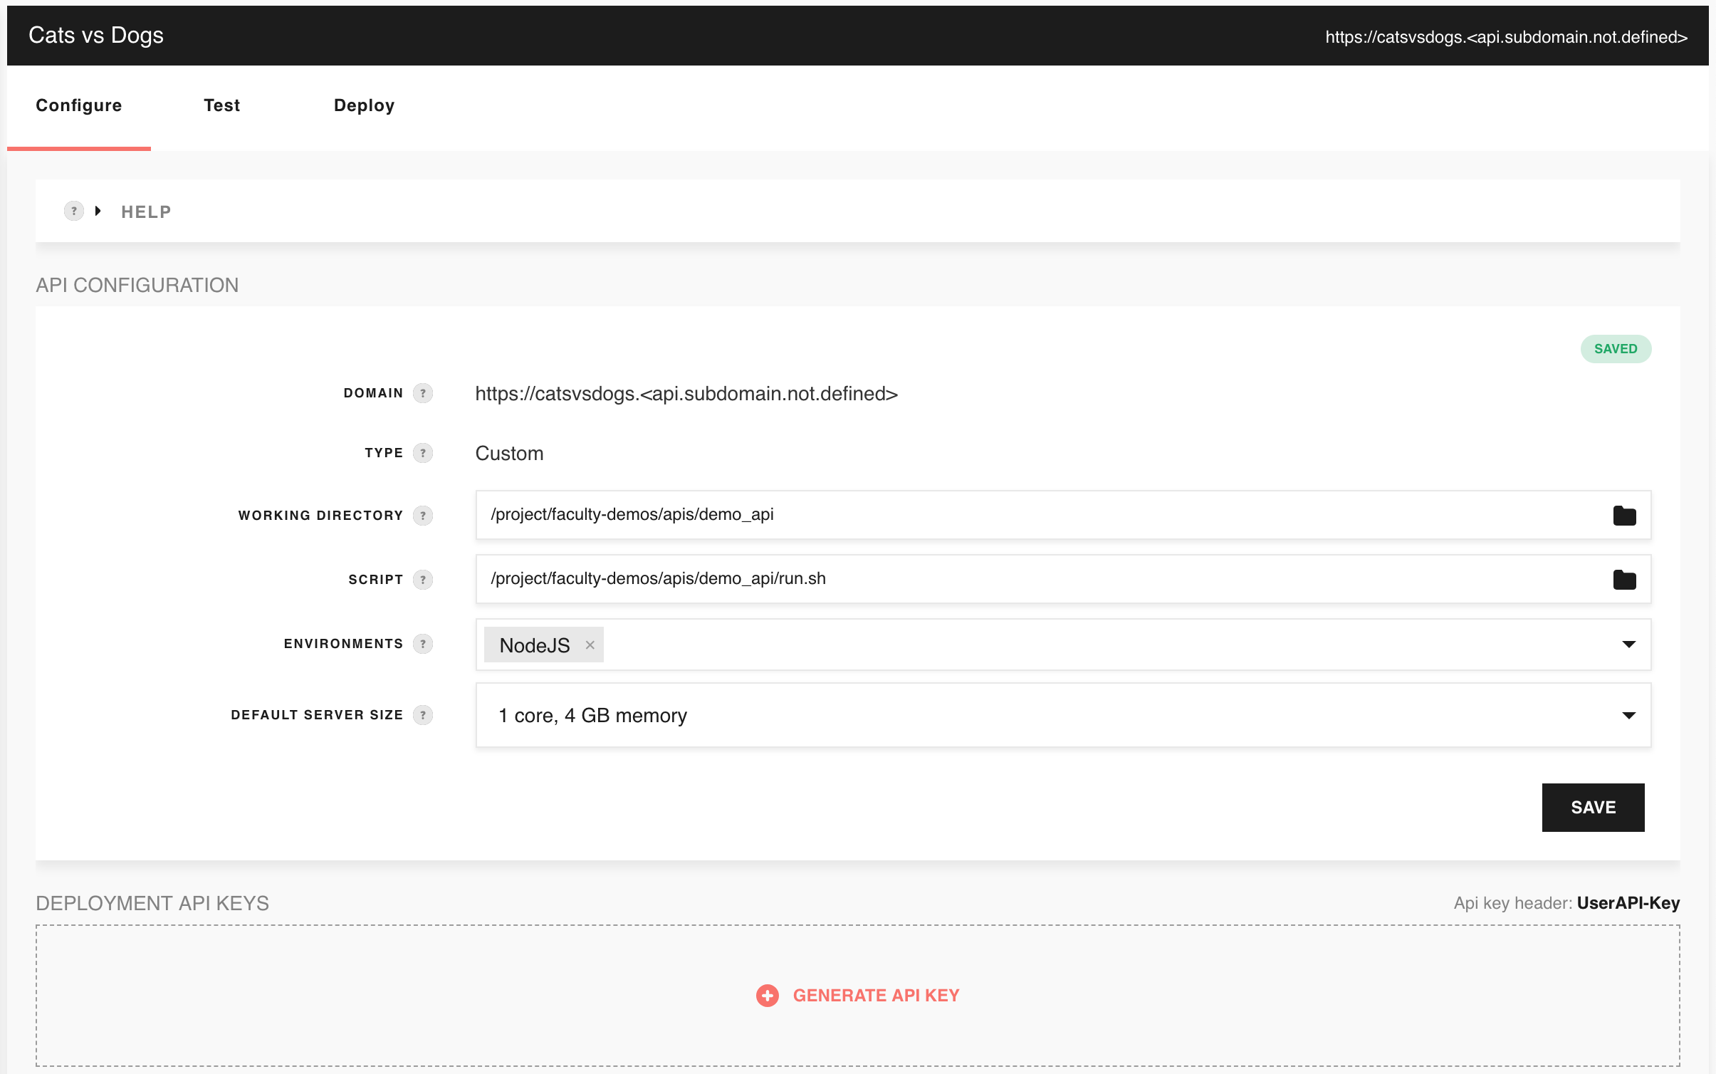The image size is (1716, 1074).
Task: Click Default Server Size help icon
Action: (x=423, y=715)
